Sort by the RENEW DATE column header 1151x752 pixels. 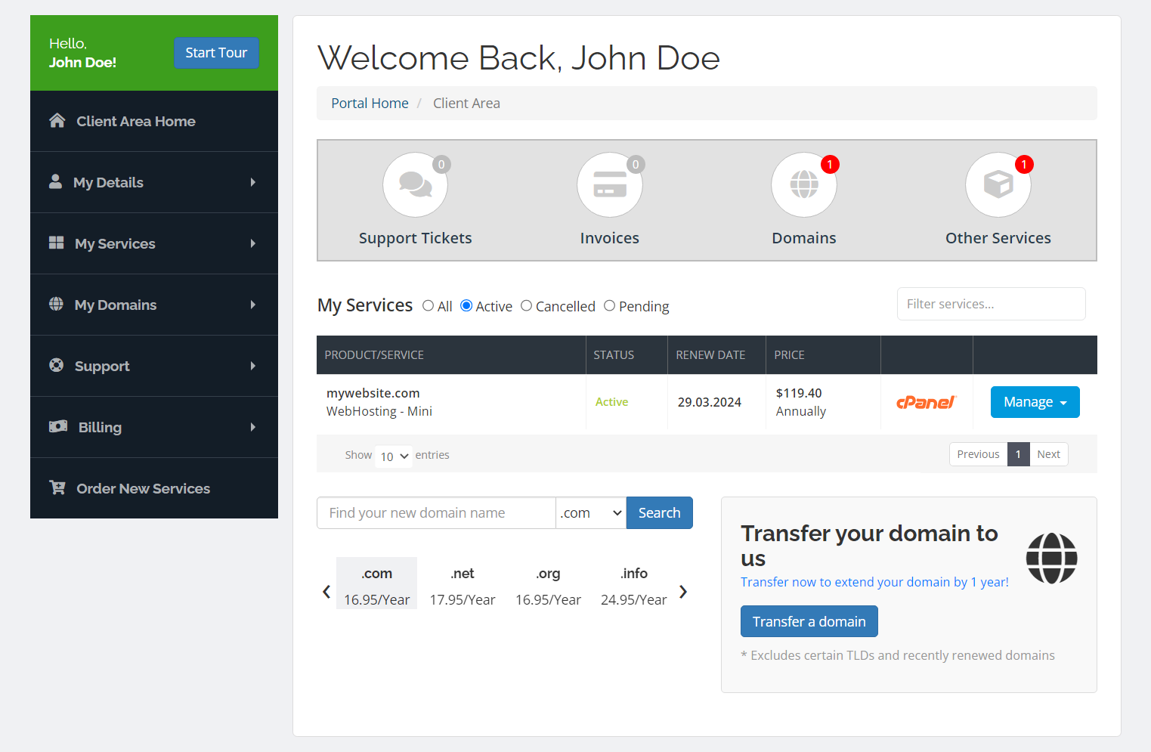coord(716,354)
